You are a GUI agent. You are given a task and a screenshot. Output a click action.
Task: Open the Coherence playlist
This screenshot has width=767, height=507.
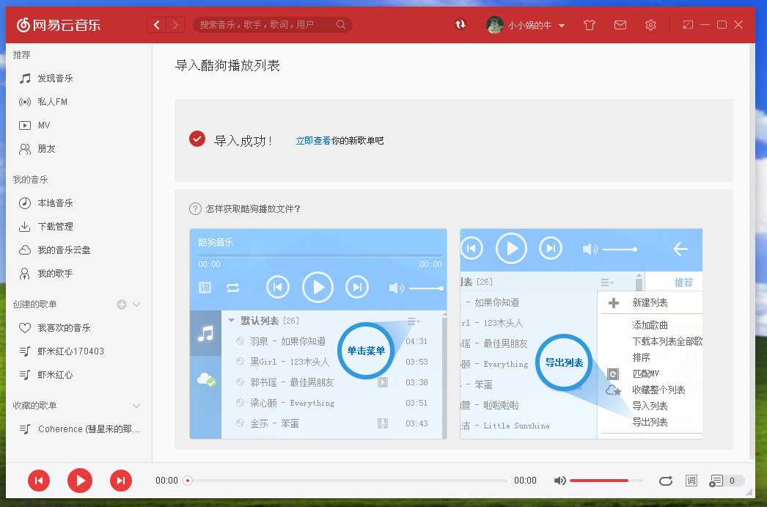pos(78,429)
